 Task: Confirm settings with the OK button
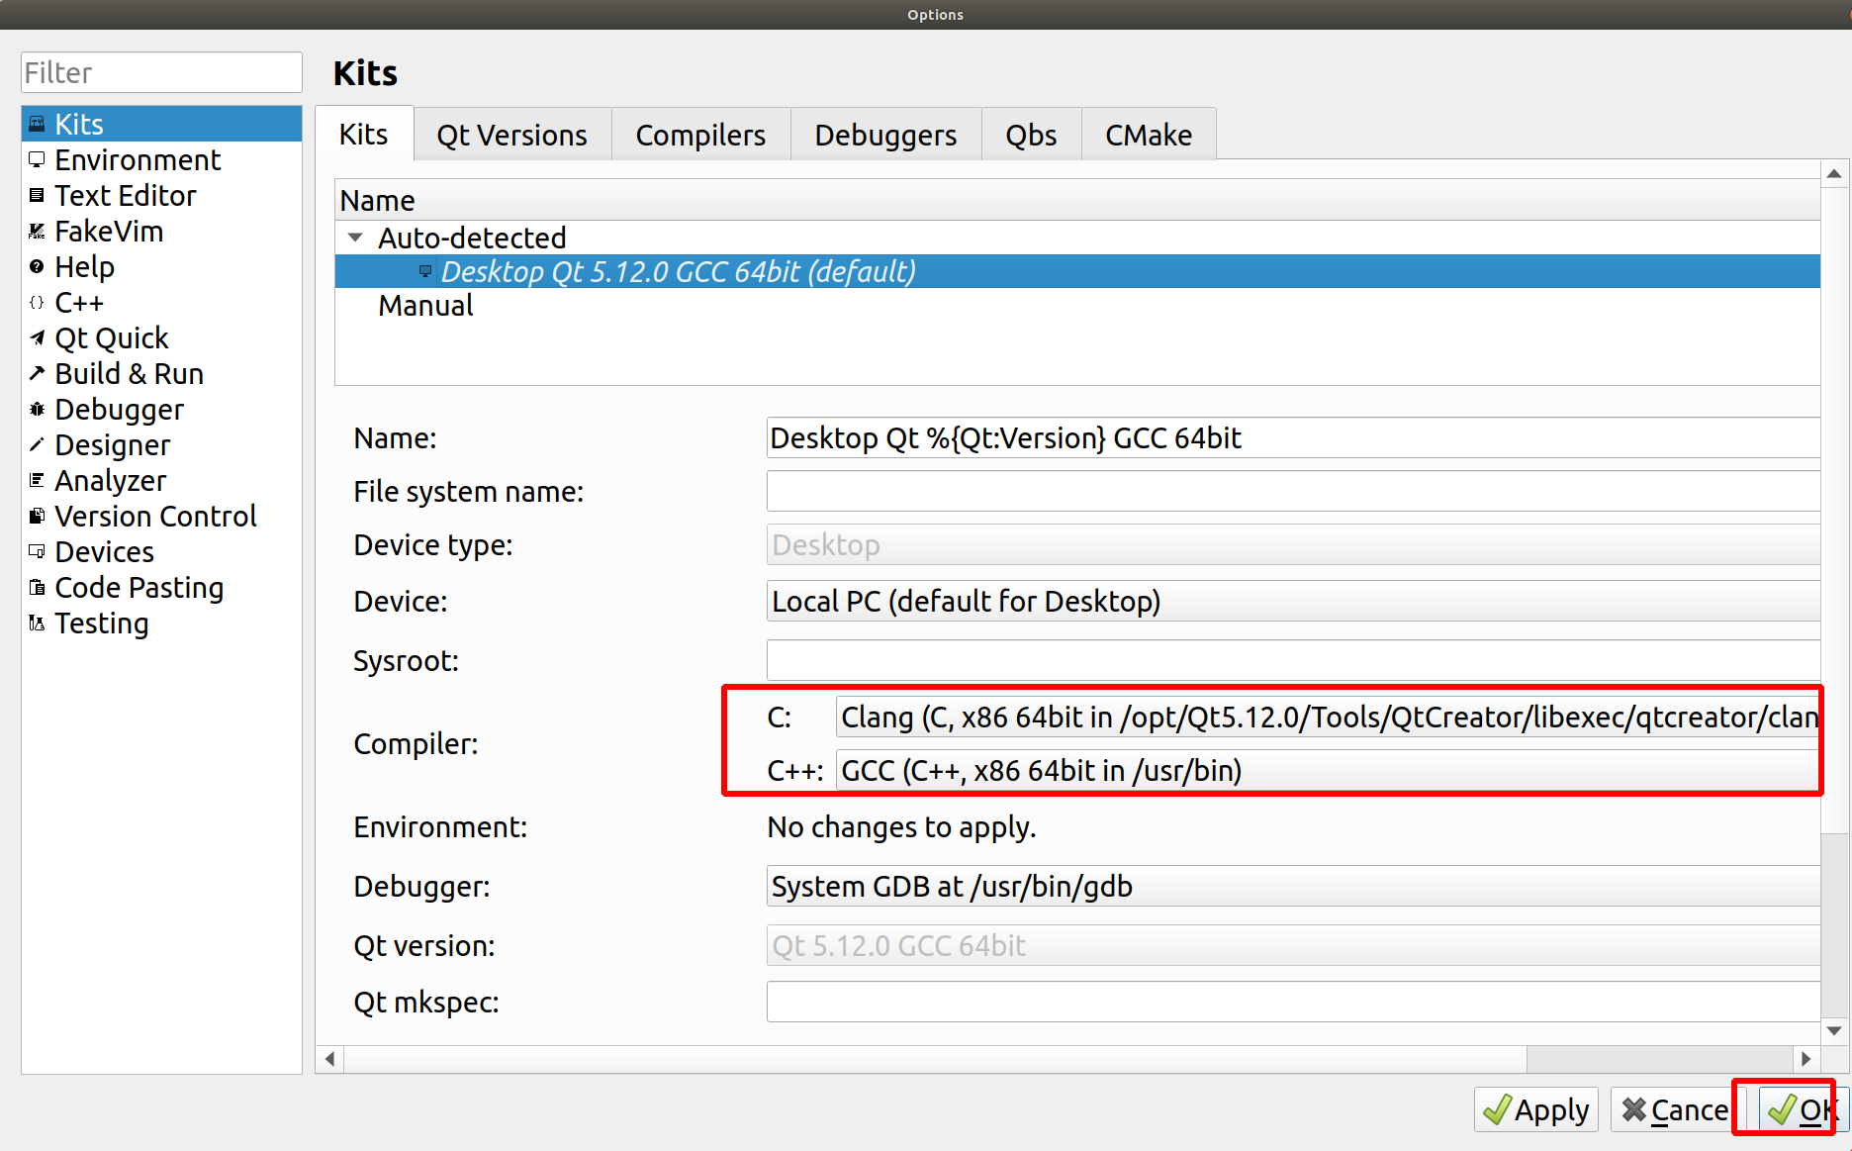pos(1801,1109)
